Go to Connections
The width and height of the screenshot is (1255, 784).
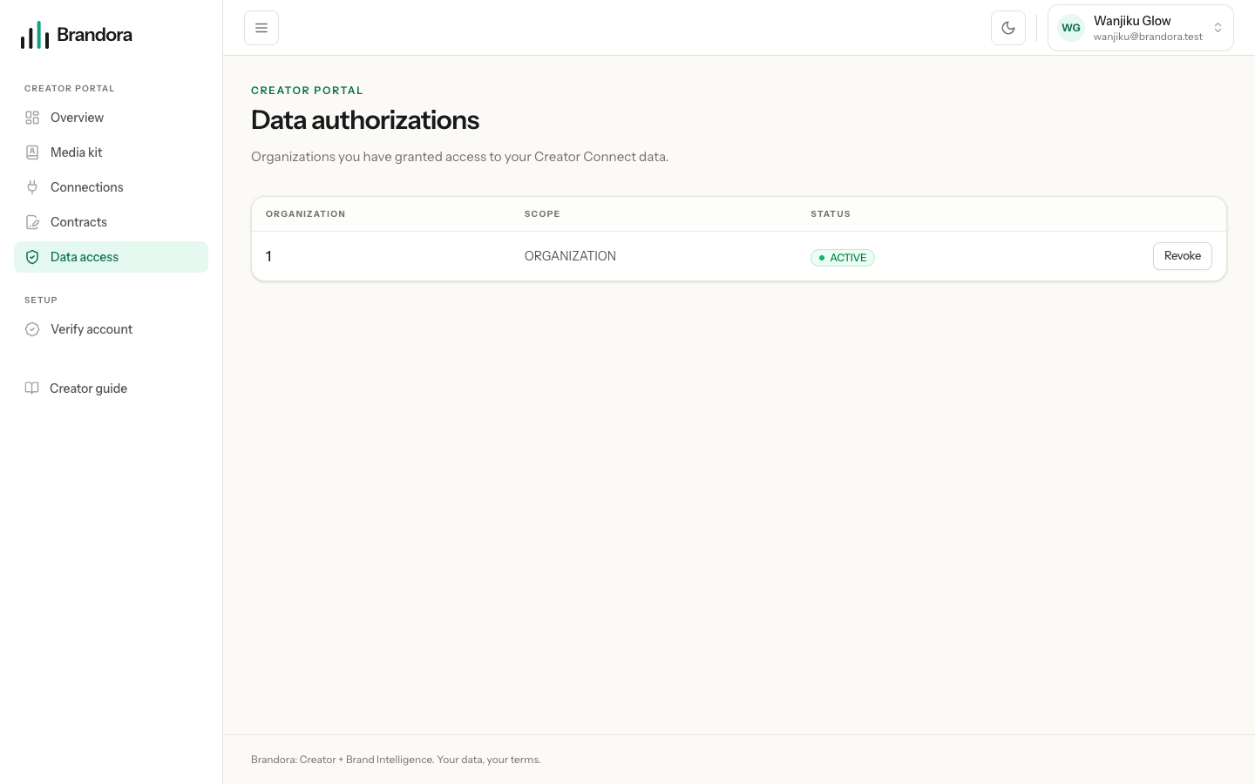tap(111, 187)
